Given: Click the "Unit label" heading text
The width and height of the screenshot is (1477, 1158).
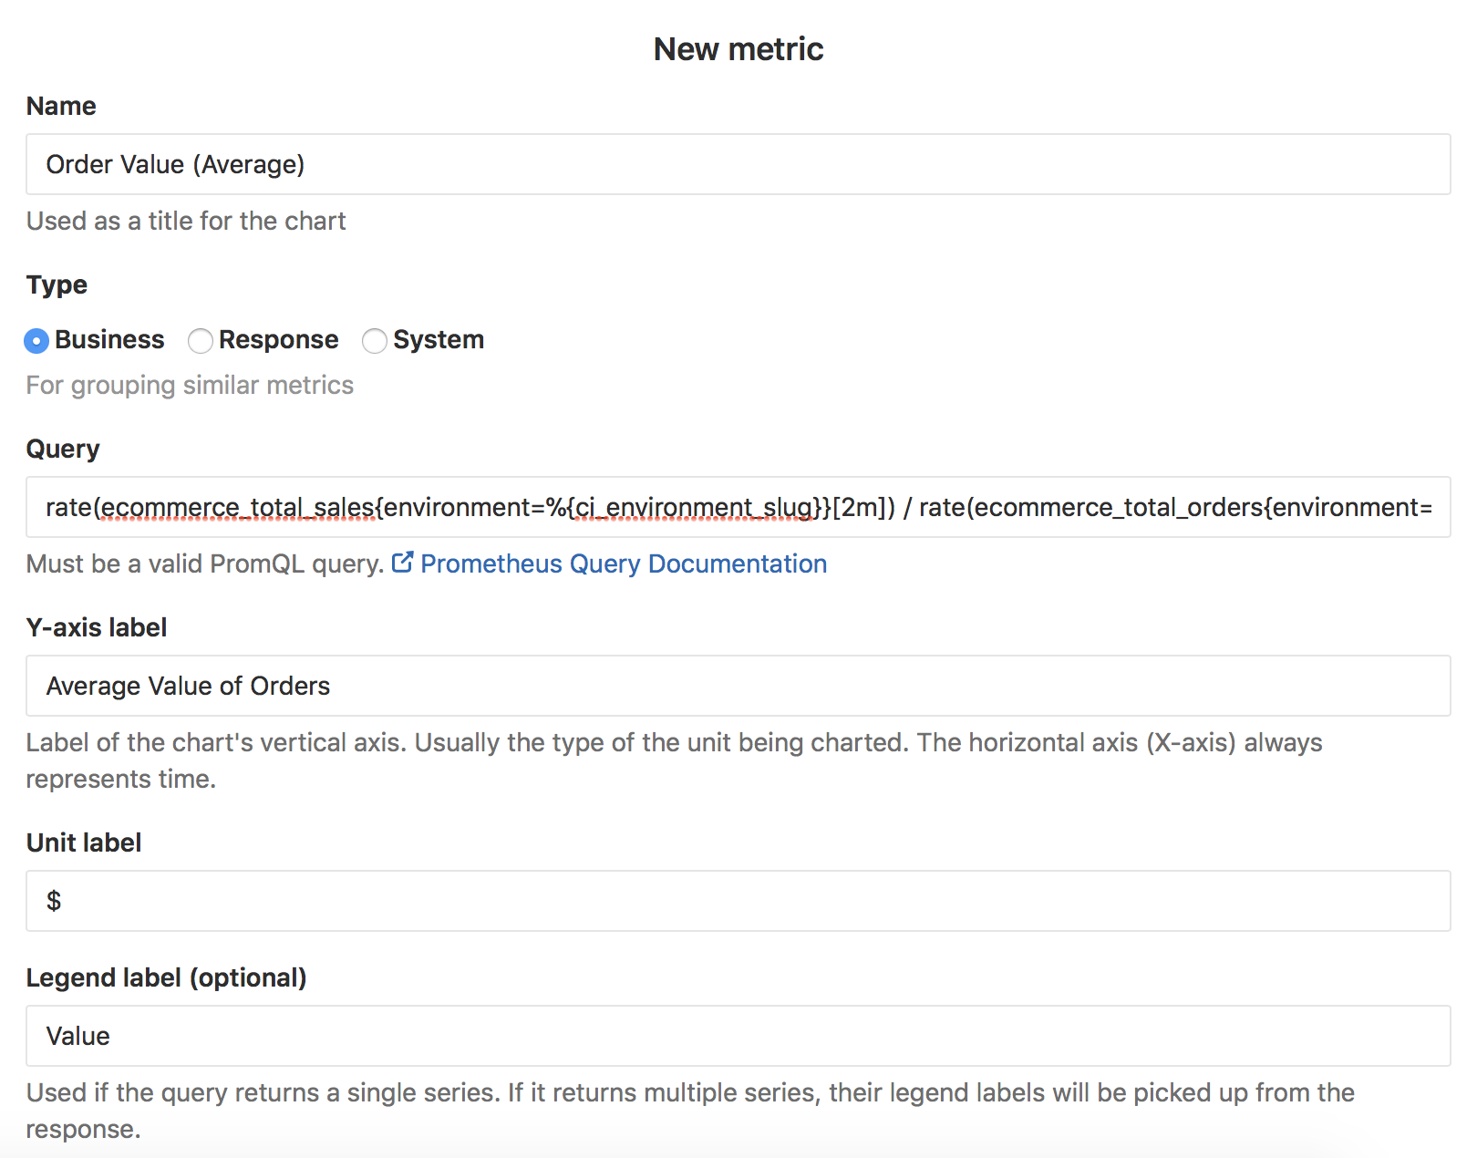Looking at the screenshot, I should (84, 843).
